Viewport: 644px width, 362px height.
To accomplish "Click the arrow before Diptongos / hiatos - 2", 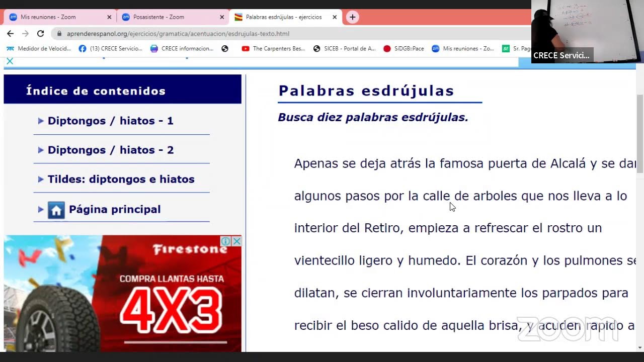I will tap(41, 150).
